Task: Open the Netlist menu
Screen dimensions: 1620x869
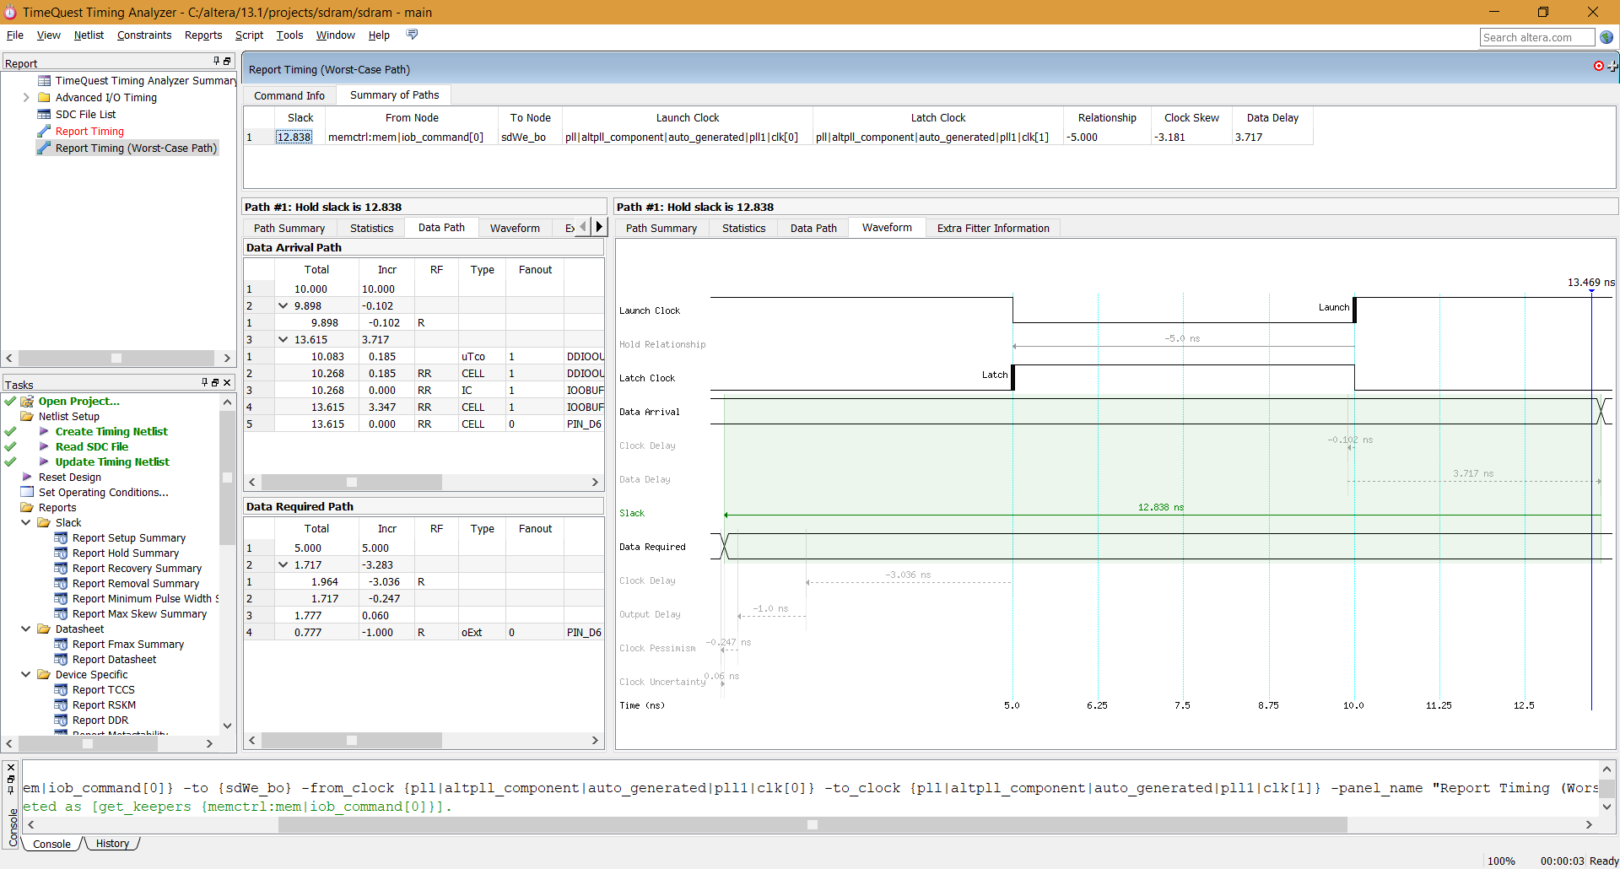Action: tap(89, 35)
